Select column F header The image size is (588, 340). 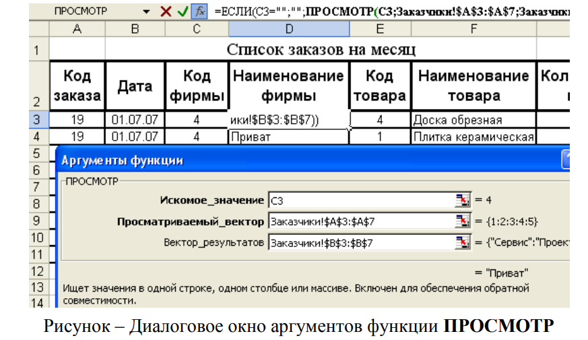tap(473, 29)
